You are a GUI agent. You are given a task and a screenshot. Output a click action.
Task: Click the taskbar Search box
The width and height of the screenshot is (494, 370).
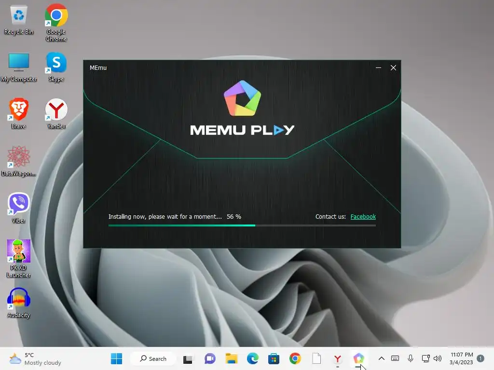click(x=153, y=358)
